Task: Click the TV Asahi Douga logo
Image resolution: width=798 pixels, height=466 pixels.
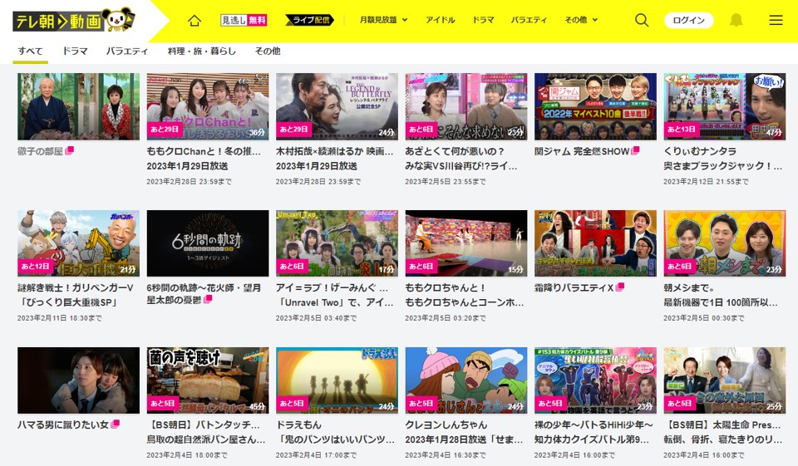Action: [x=74, y=20]
